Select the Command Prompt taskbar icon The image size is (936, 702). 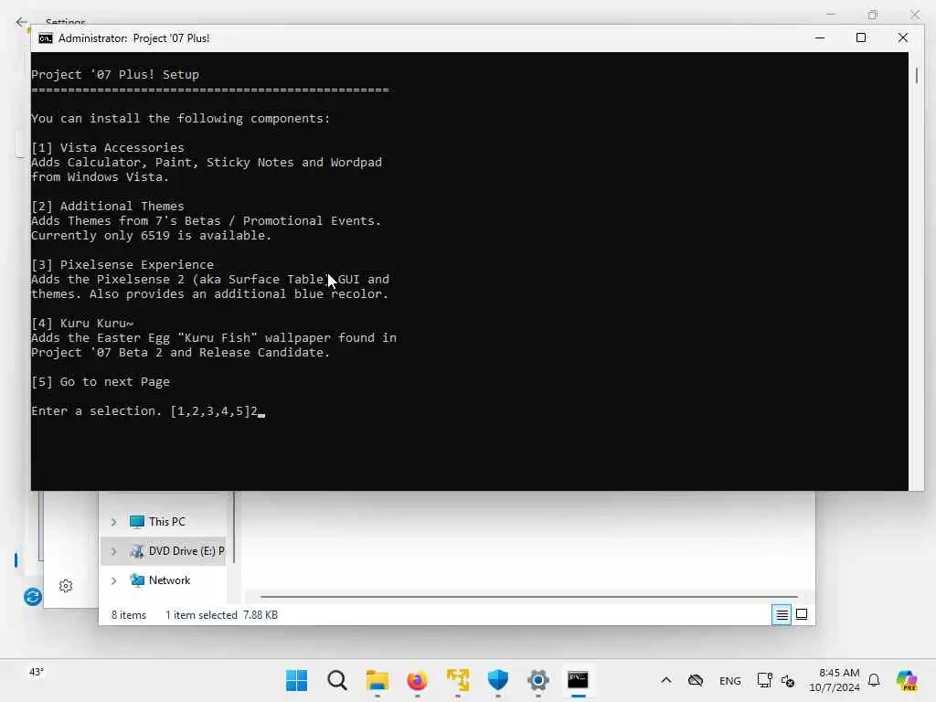[x=578, y=680]
